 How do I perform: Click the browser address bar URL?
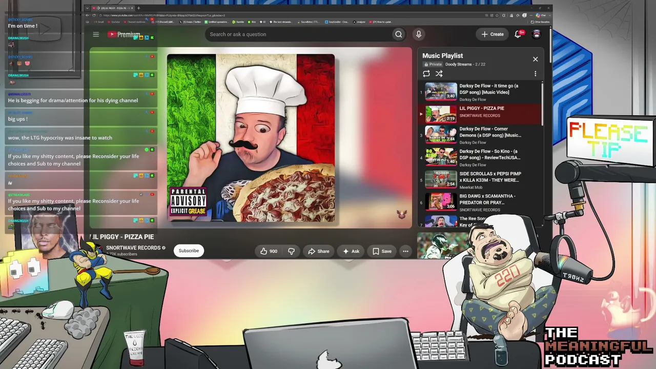164,15
